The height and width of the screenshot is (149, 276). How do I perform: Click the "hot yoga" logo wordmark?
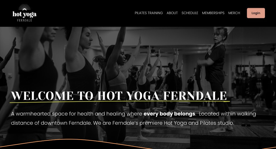(25, 15)
